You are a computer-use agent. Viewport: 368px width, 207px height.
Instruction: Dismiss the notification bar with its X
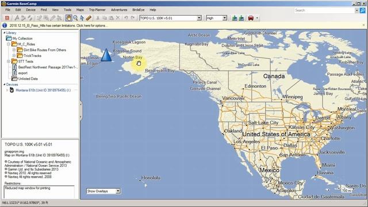click(364, 25)
